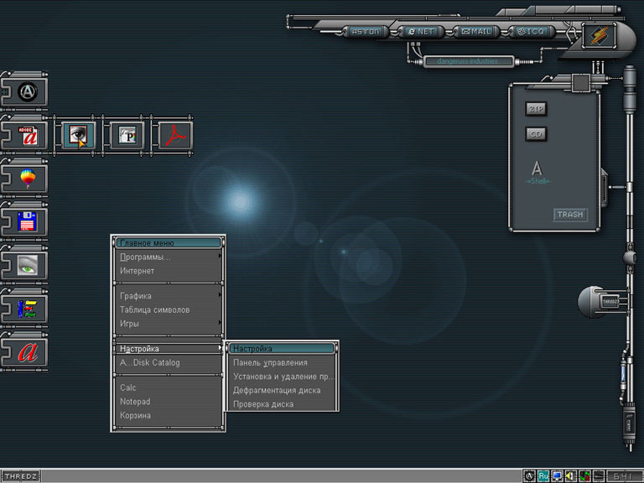This screenshot has height=483, width=644.
Task: Launch Winamp lightning bolt icon
Action: (599, 35)
